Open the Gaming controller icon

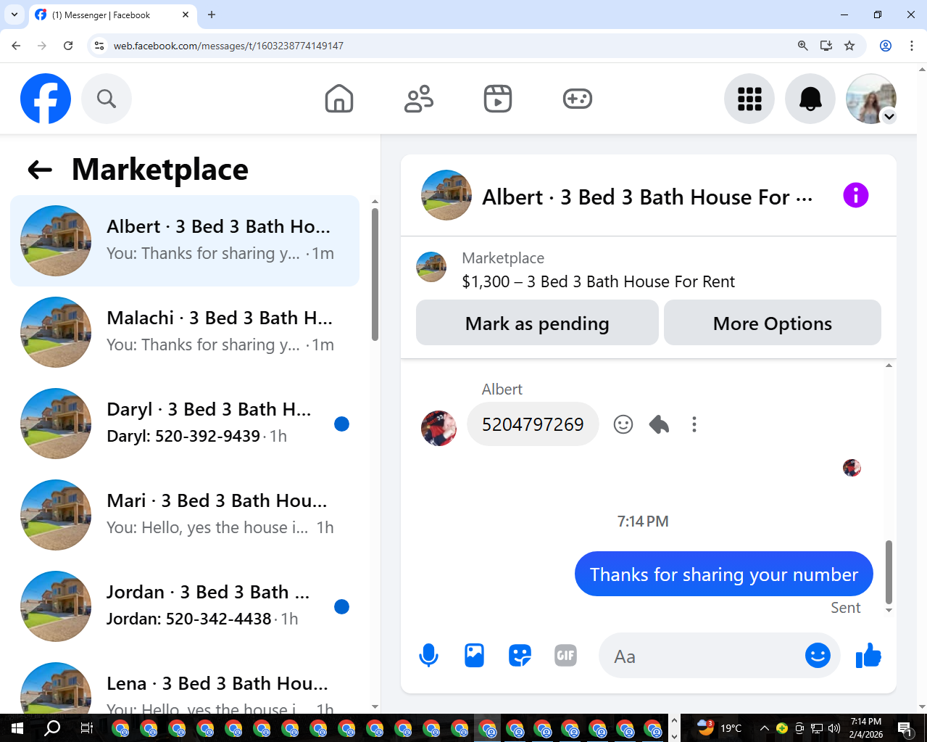click(578, 99)
